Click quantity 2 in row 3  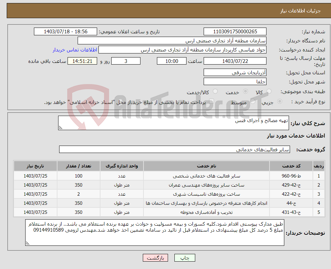[79, 194]
